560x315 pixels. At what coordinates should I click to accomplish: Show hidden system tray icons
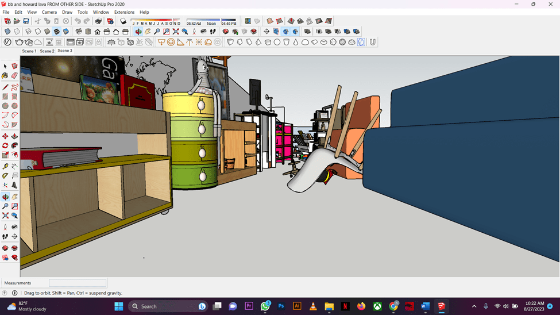click(x=474, y=306)
